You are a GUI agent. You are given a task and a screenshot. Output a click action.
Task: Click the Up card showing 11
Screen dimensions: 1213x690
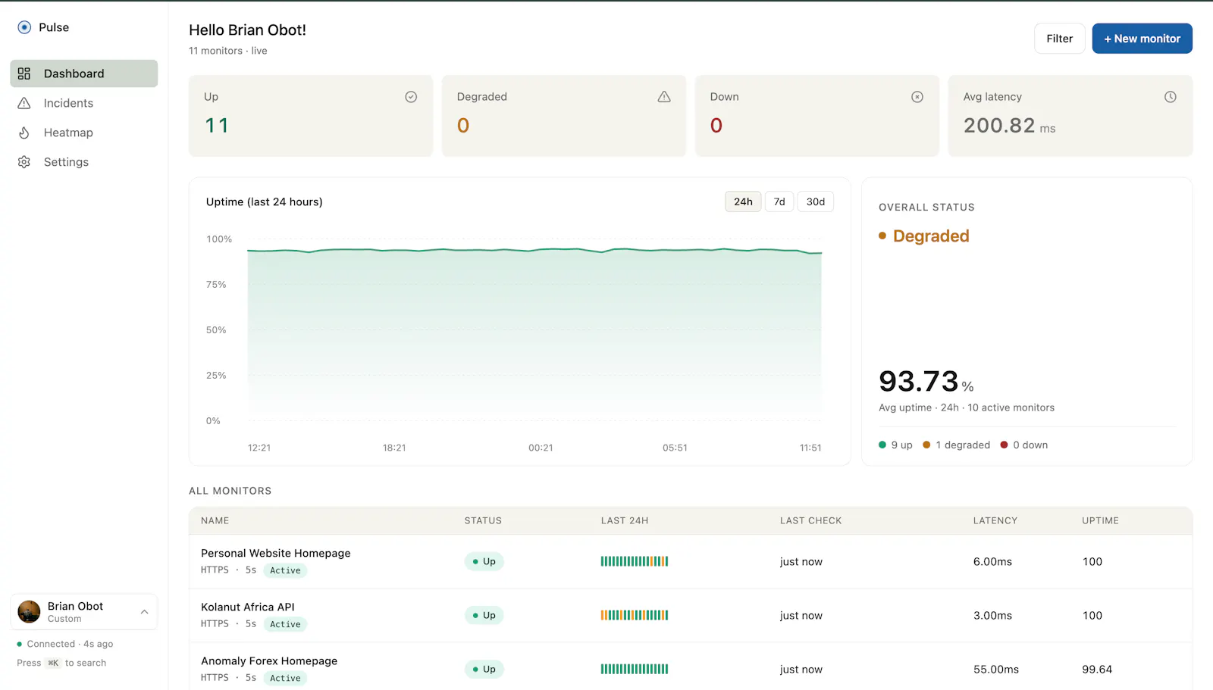[311, 115]
